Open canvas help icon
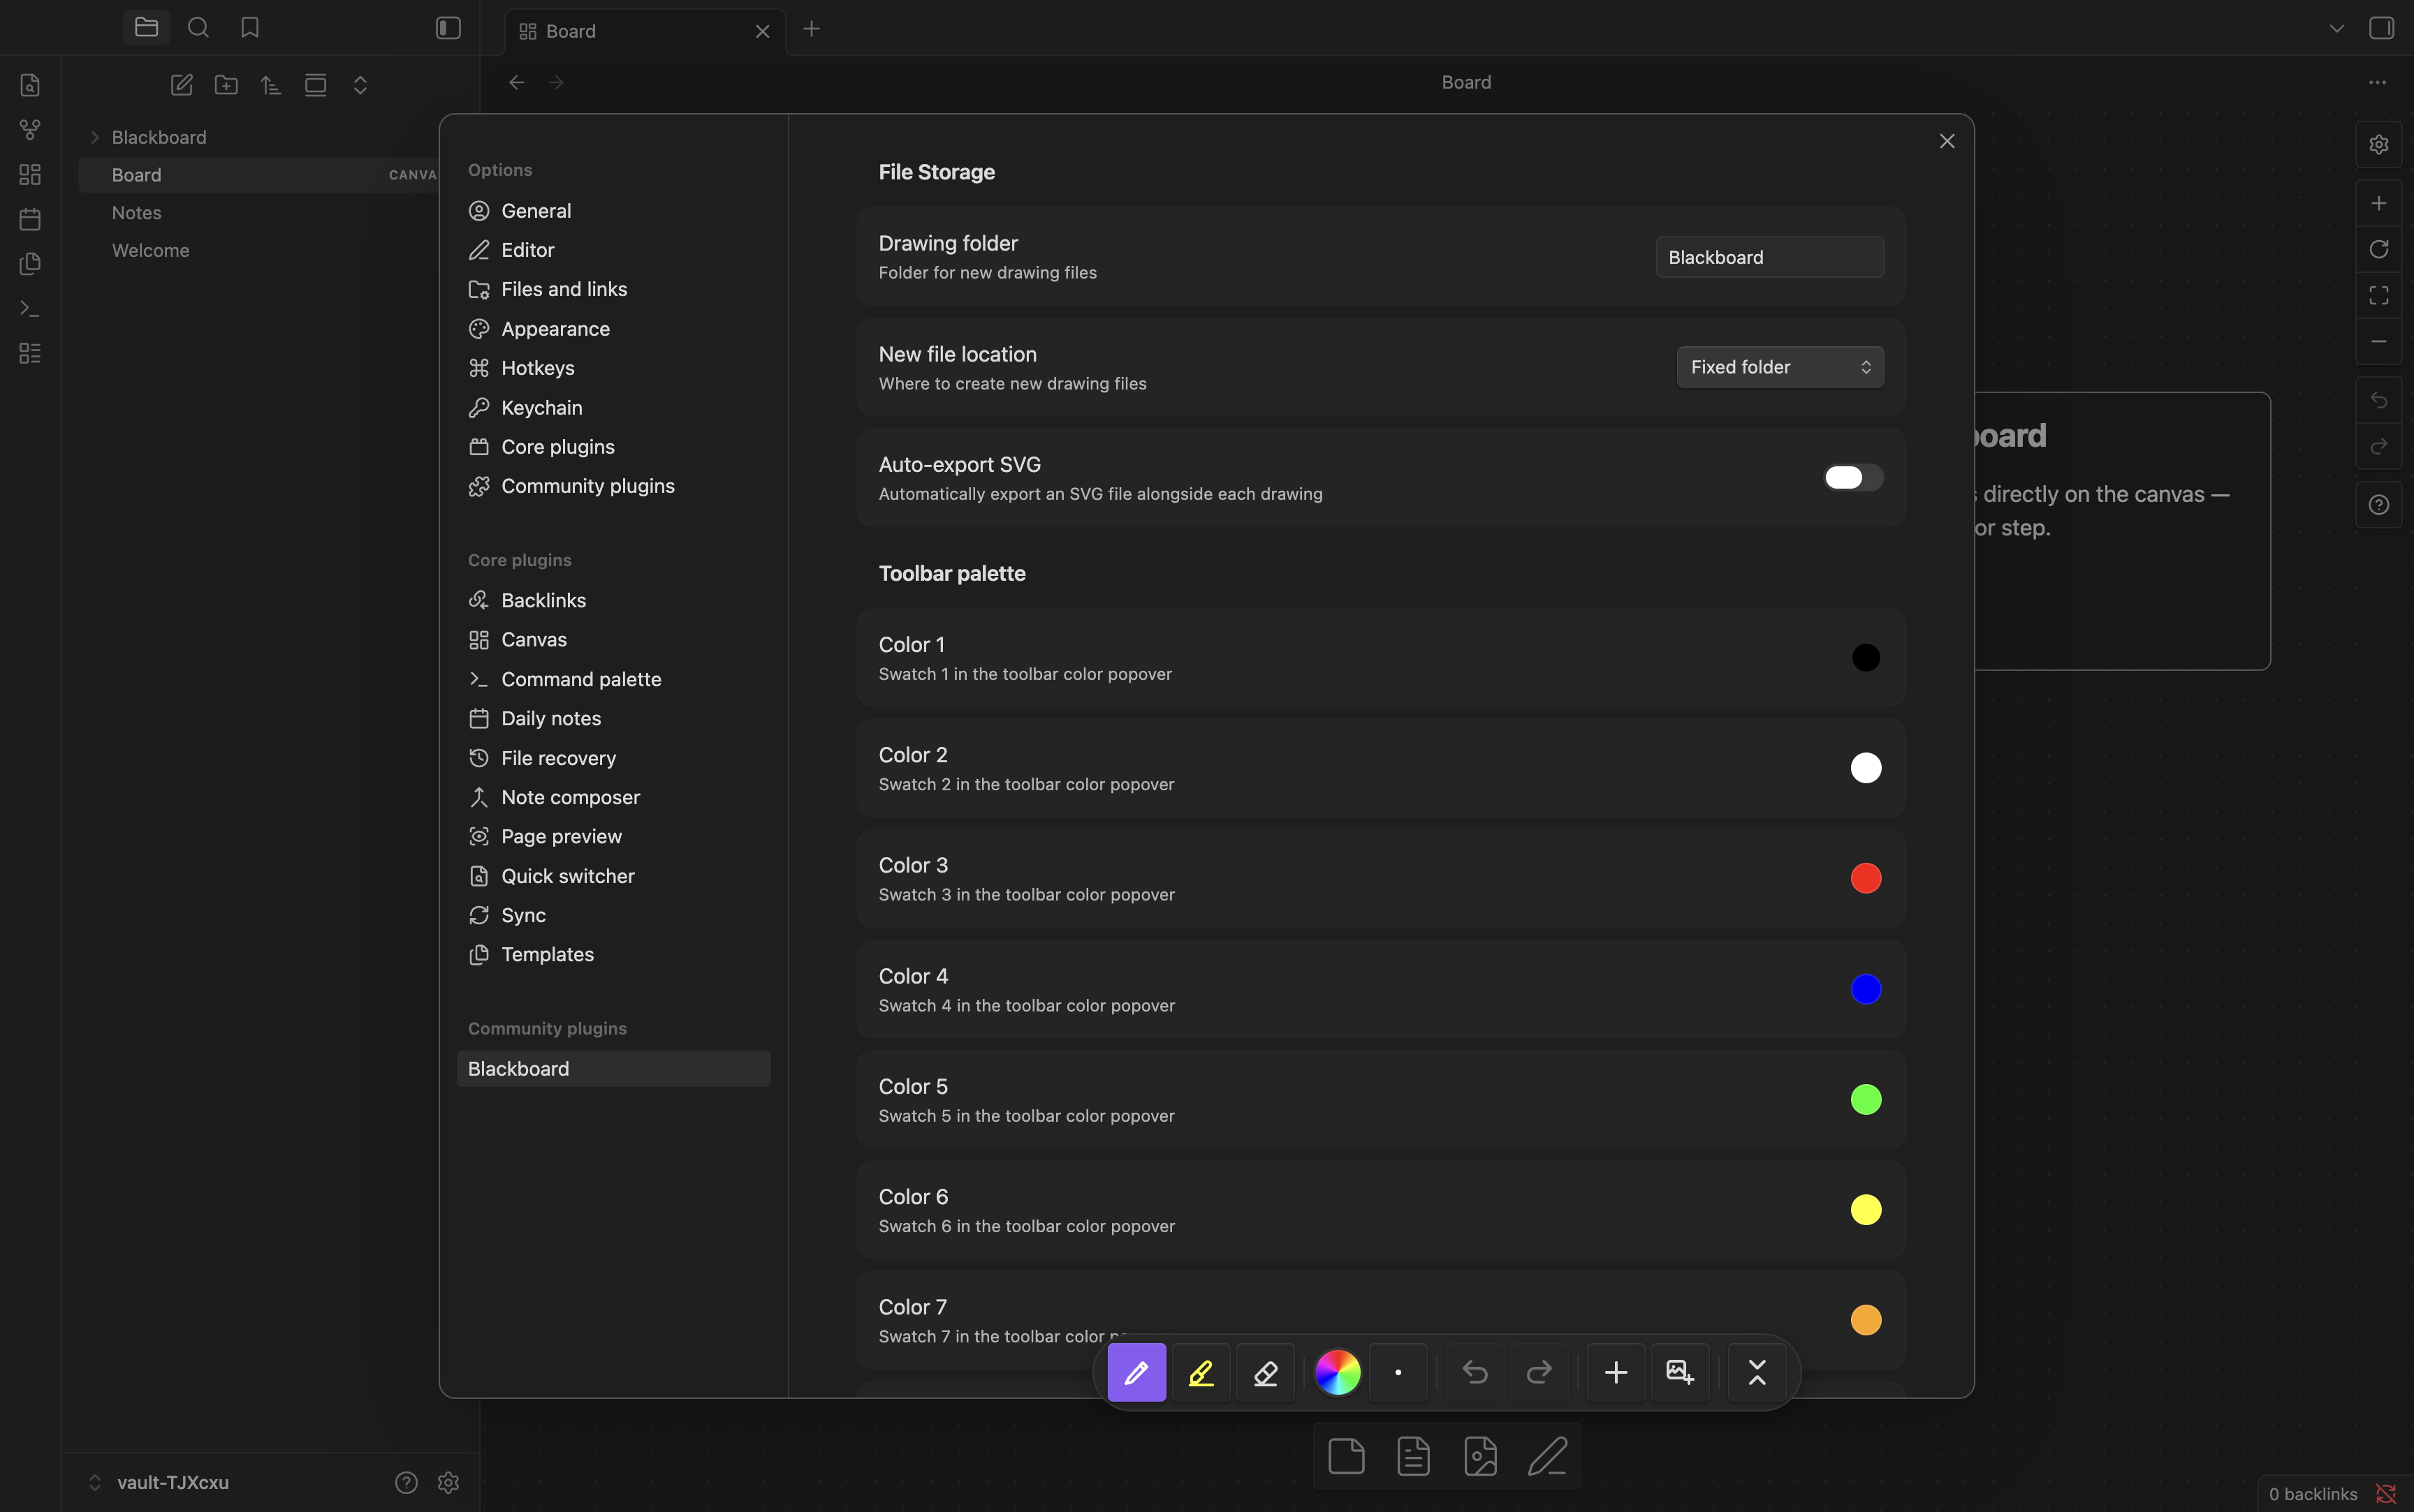The width and height of the screenshot is (2414, 1512). click(2378, 505)
